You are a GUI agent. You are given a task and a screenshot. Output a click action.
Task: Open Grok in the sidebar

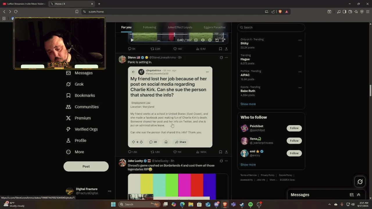coord(75,84)
